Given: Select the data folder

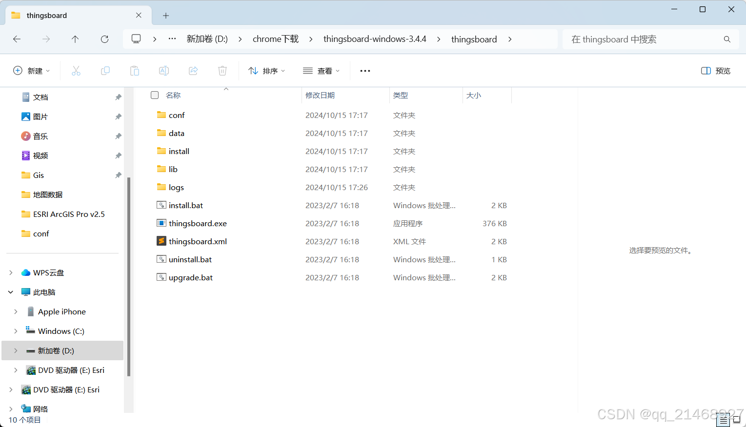Looking at the screenshot, I should 177,133.
